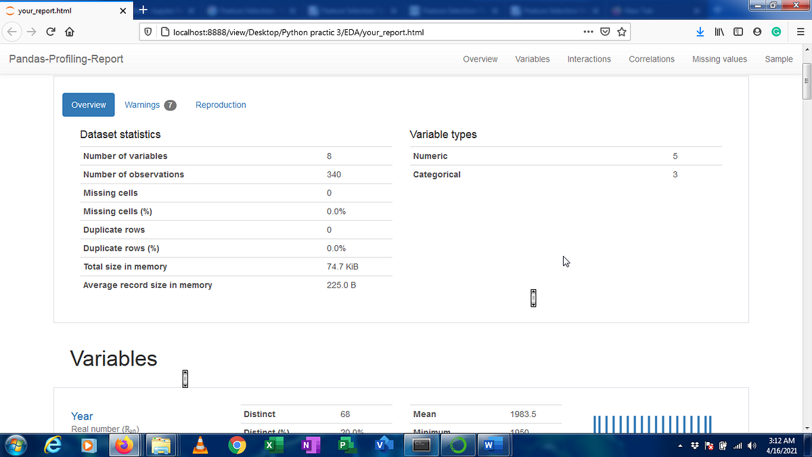Click the shield tracking protection icon

(x=148, y=31)
